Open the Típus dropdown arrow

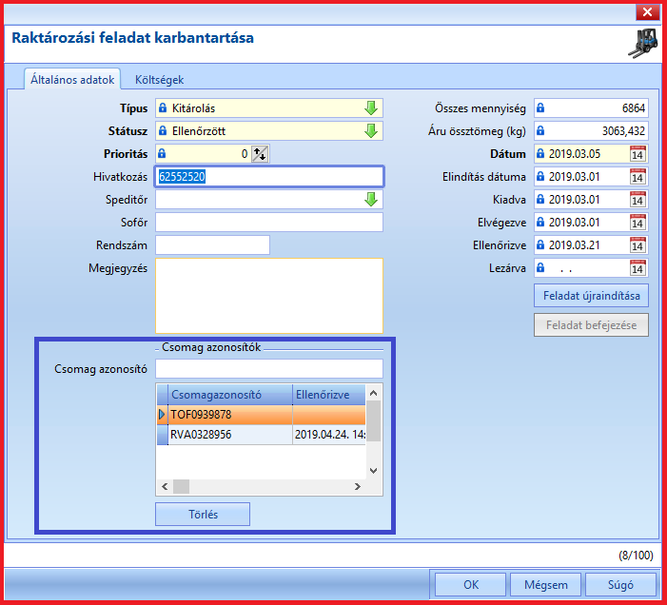(x=371, y=108)
